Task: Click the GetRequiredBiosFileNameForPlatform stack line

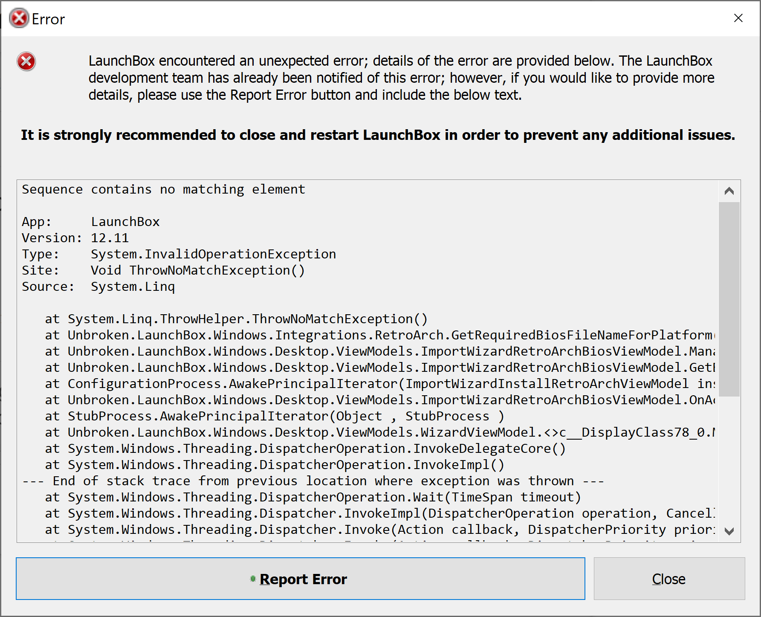Action: tap(380, 335)
